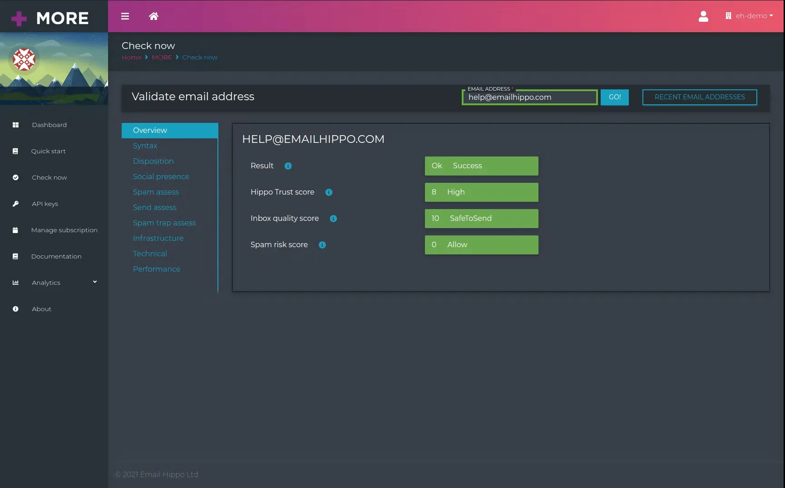
Task: Open Recent Email Addresses
Action: pos(699,97)
